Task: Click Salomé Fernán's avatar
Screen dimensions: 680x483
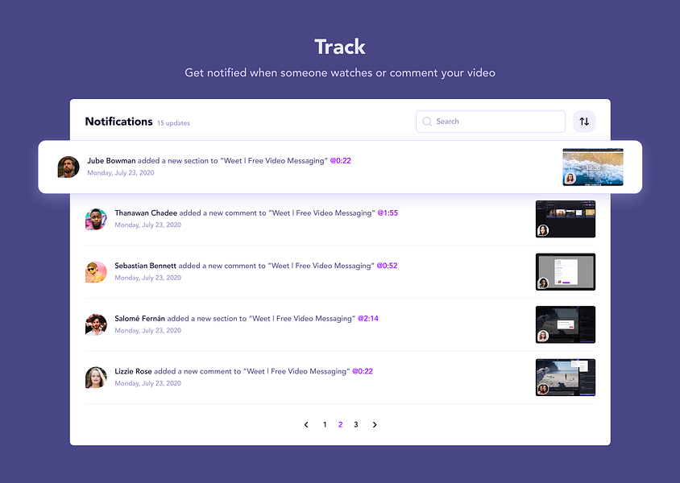Action: pyautogui.click(x=96, y=325)
